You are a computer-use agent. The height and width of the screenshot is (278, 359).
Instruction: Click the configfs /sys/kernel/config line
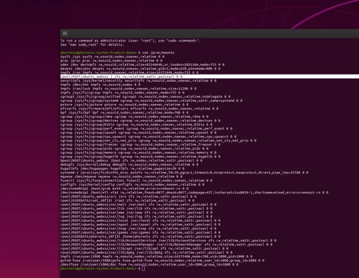pos(133,185)
